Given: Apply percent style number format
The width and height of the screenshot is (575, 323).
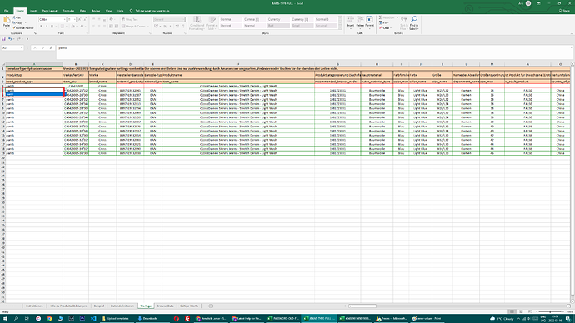Looking at the screenshot, I should tap(165, 27).
